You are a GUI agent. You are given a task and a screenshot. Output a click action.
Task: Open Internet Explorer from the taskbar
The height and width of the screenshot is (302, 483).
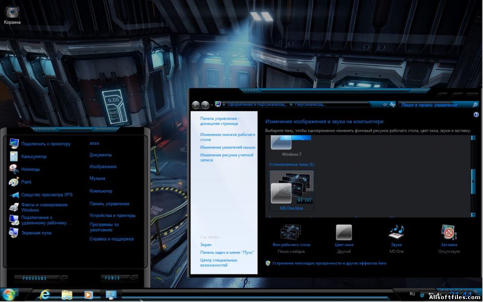pos(45,294)
